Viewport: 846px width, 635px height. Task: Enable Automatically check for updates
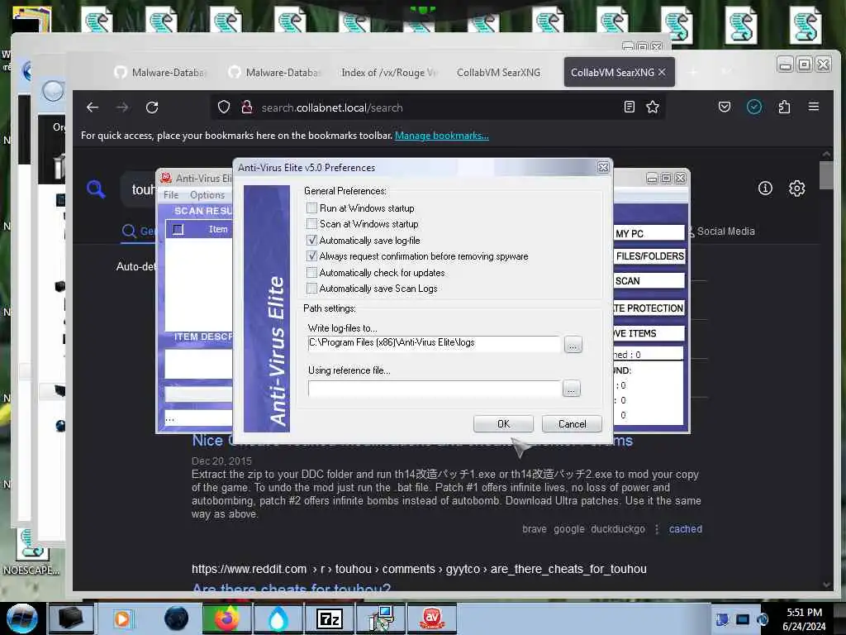(x=311, y=272)
